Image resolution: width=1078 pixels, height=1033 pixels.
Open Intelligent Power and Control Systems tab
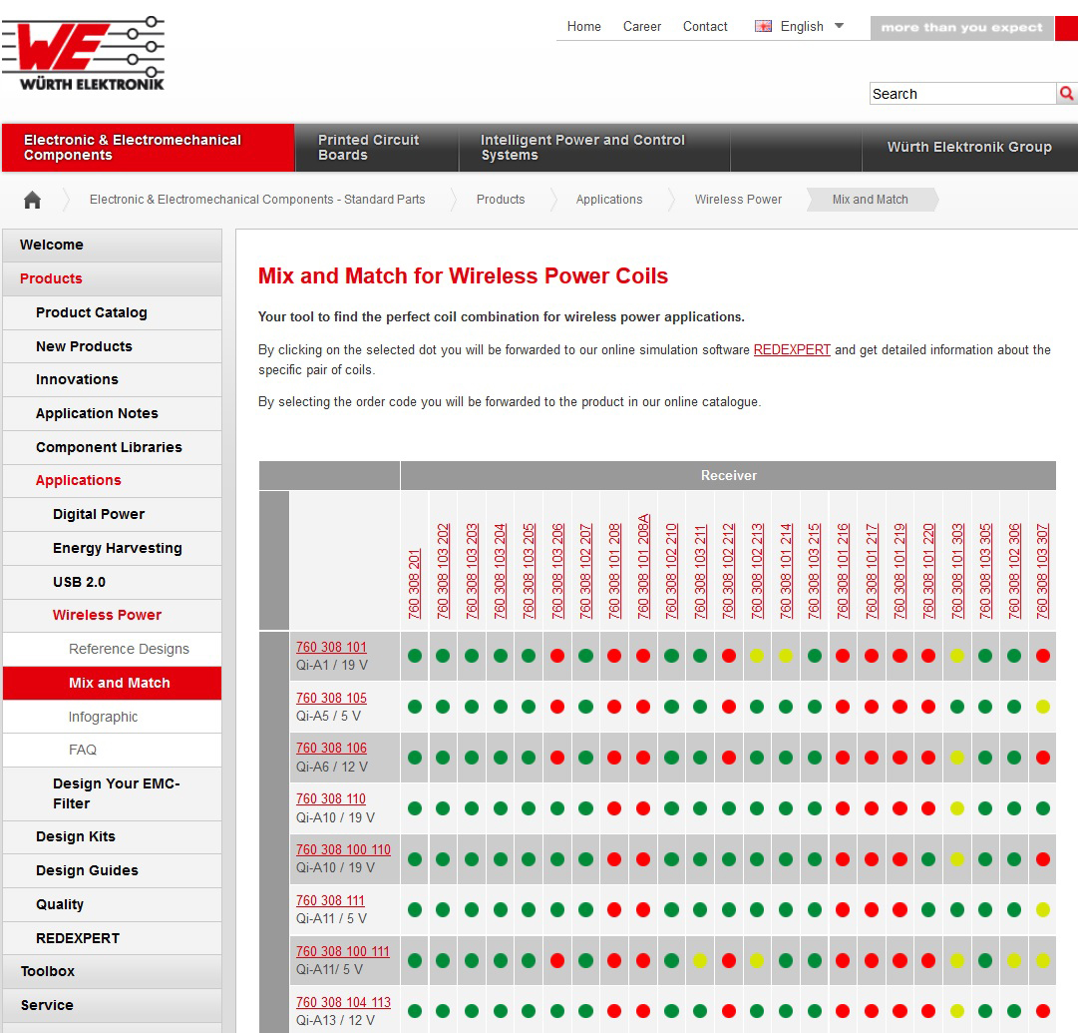click(582, 148)
